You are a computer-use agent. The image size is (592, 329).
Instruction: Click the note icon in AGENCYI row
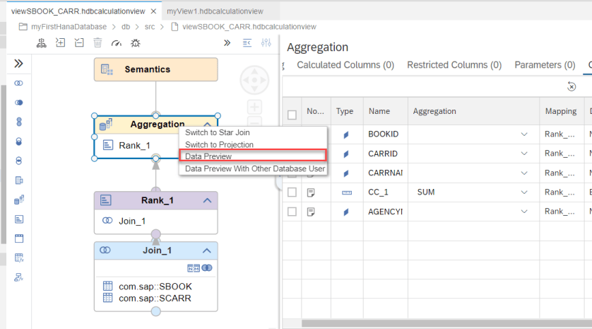311,212
